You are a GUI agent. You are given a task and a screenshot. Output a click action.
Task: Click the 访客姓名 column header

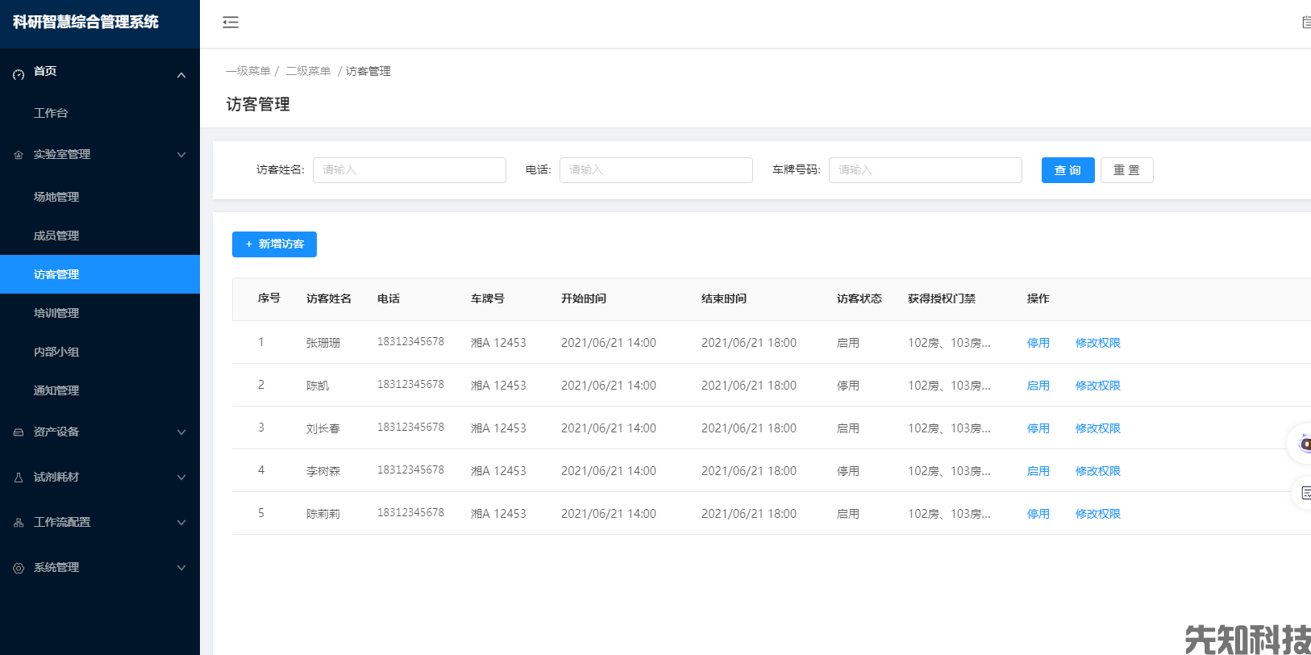point(329,298)
